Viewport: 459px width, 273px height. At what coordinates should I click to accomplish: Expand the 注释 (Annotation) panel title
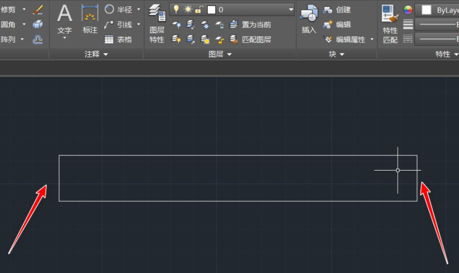pos(96,54)
